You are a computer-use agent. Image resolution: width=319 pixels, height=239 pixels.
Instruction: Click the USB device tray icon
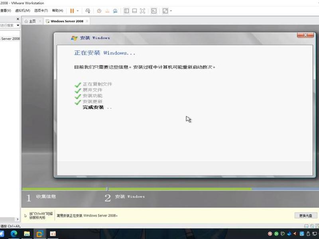pos(308,234)
